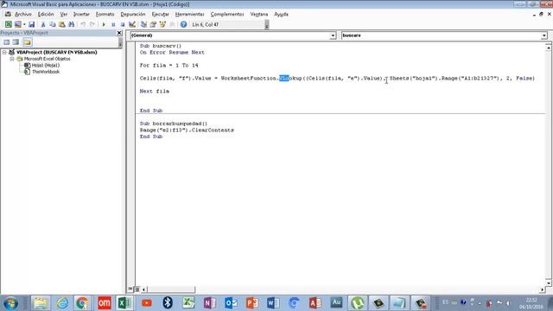This screenshot has height=311, width=553.
Task: Open the Ventana menu
Action: click(259, 14)
